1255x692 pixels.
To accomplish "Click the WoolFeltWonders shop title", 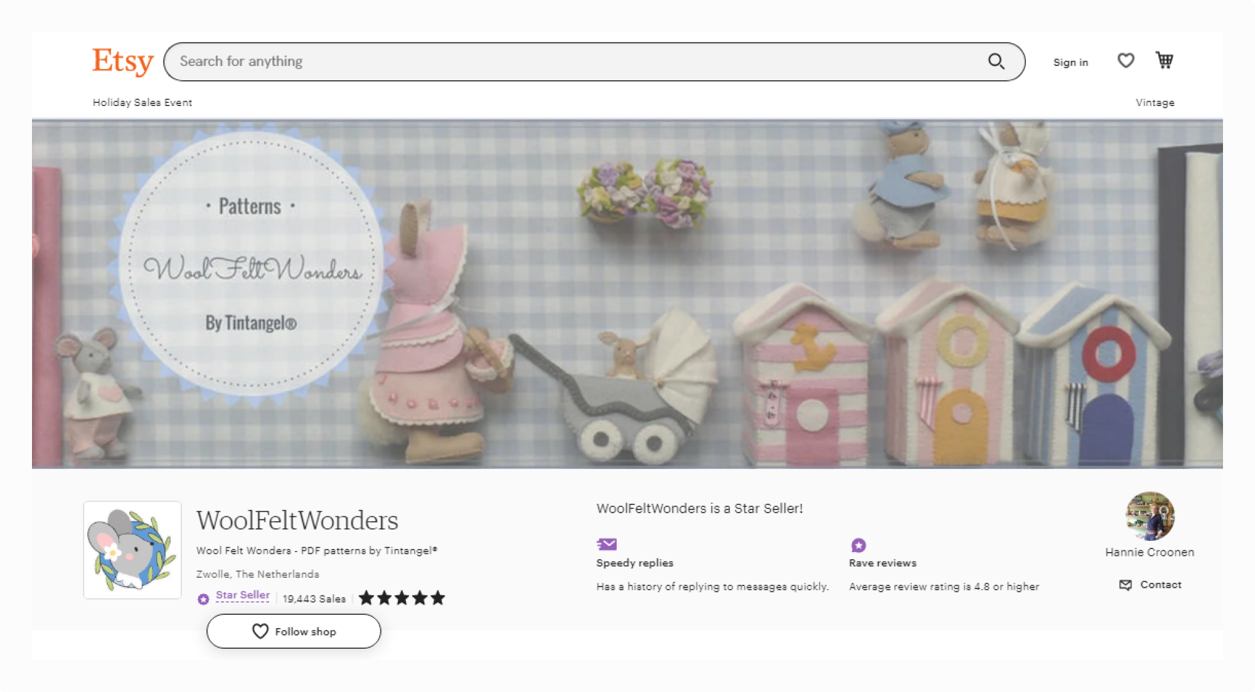I will click(297, 520).
